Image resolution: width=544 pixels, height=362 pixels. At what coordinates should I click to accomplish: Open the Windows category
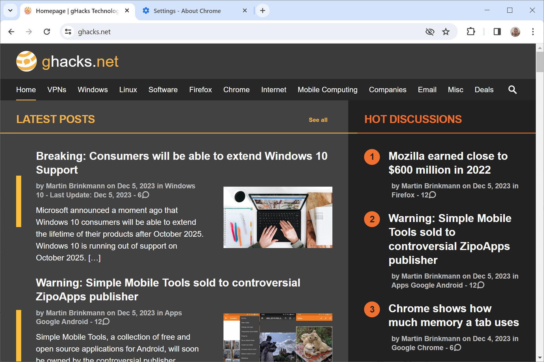click(x=93, y=90)
